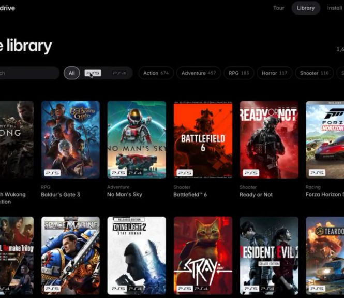
Task: Filter games by Adventure genre
Action: [x=199, y=73]
